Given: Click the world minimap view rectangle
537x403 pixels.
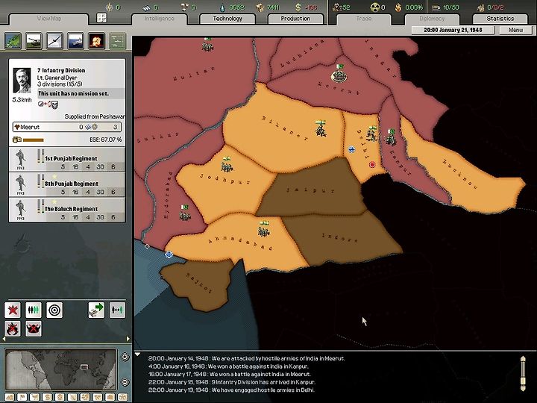Looking at the screenshot, I should [x=84, y=367].
